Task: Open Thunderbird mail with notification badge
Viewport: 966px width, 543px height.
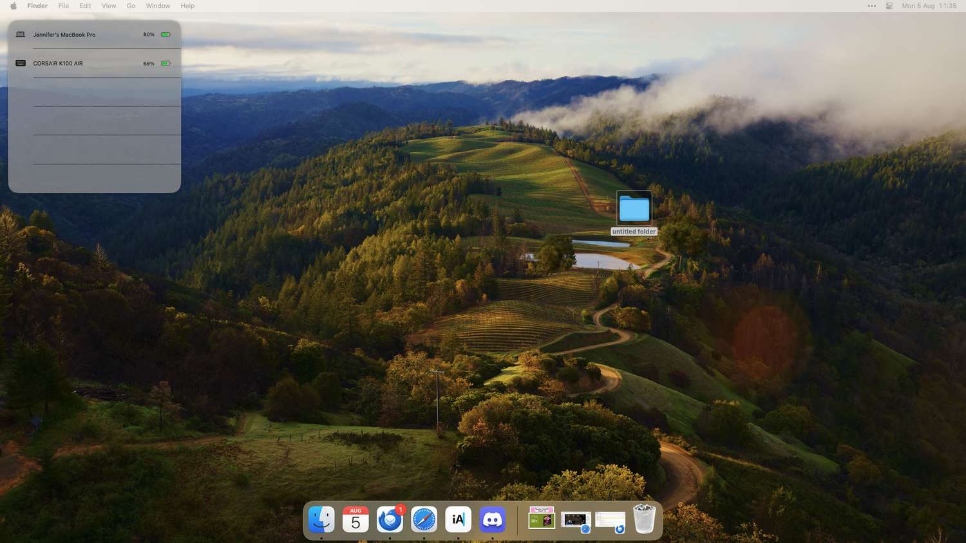Action: 390,519
